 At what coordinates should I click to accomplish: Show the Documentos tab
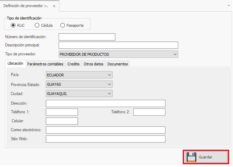117,64
